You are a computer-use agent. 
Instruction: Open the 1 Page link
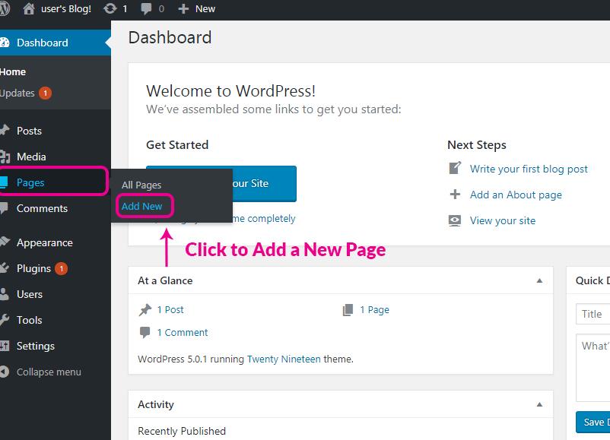point(375,310)
